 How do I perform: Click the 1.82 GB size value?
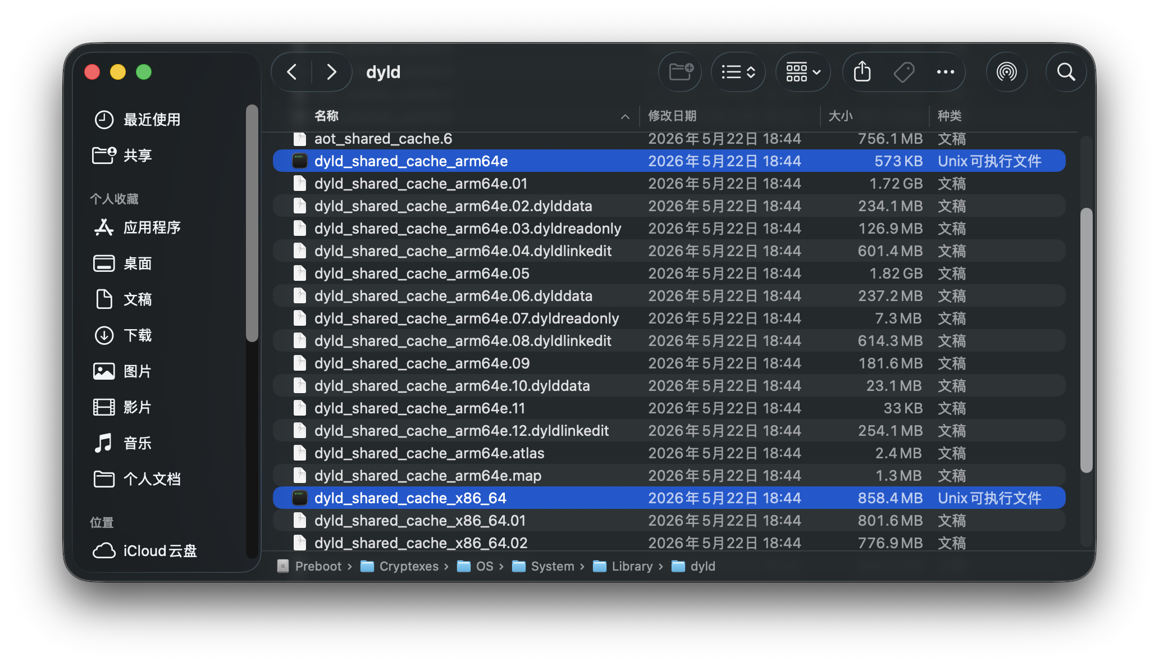(x=896, y=274)
